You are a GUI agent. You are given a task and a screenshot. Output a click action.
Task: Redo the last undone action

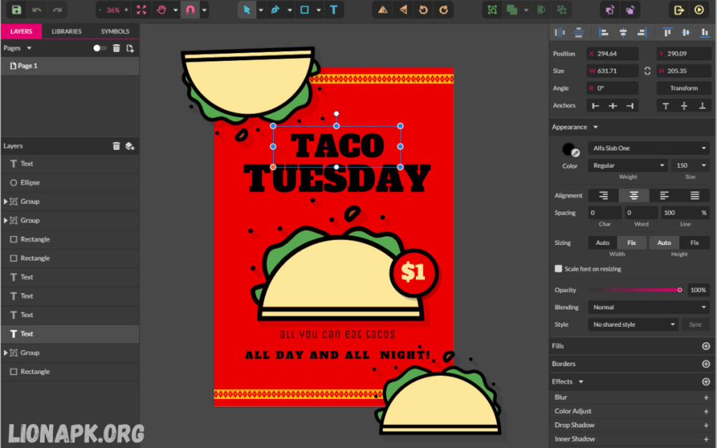[57, 10]
